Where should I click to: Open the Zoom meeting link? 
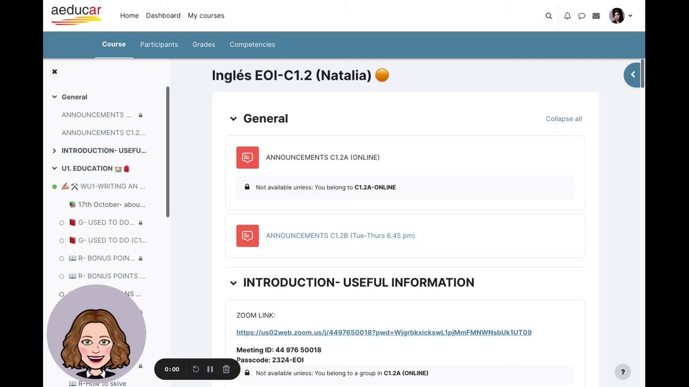click(384, 332)
